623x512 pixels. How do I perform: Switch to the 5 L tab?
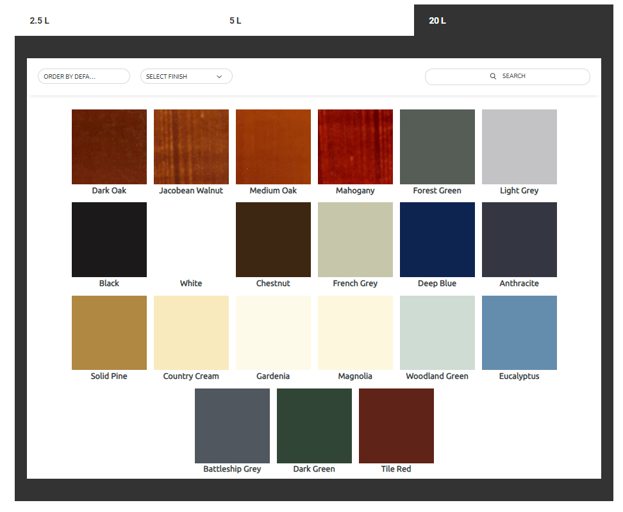235,20
